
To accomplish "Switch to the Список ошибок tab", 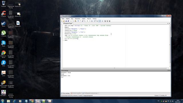I will click(x=76, y=93).
